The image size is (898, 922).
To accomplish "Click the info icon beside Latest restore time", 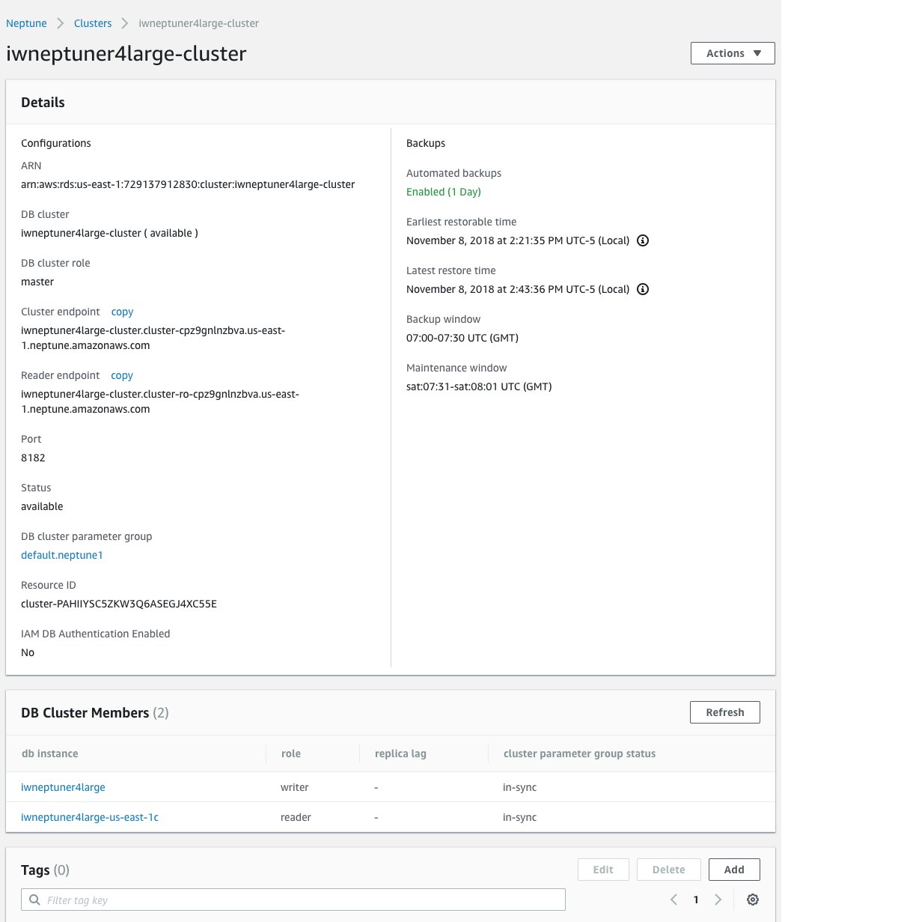I will coord(642,289).
